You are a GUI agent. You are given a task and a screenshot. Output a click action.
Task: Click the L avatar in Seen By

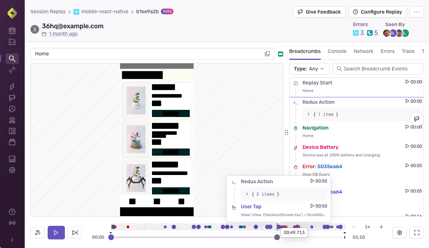pyautogui.click(x=405, y=33)
